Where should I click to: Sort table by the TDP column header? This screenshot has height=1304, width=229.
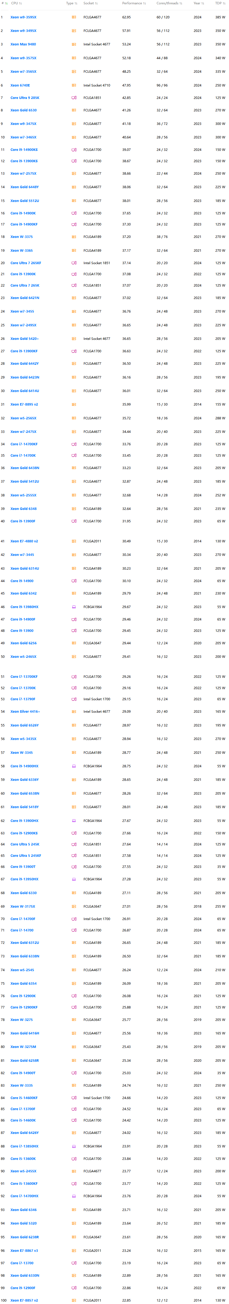(220, 4)
